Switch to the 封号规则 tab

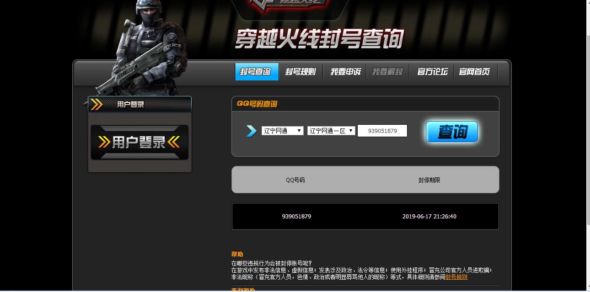(x=300, y=72)
